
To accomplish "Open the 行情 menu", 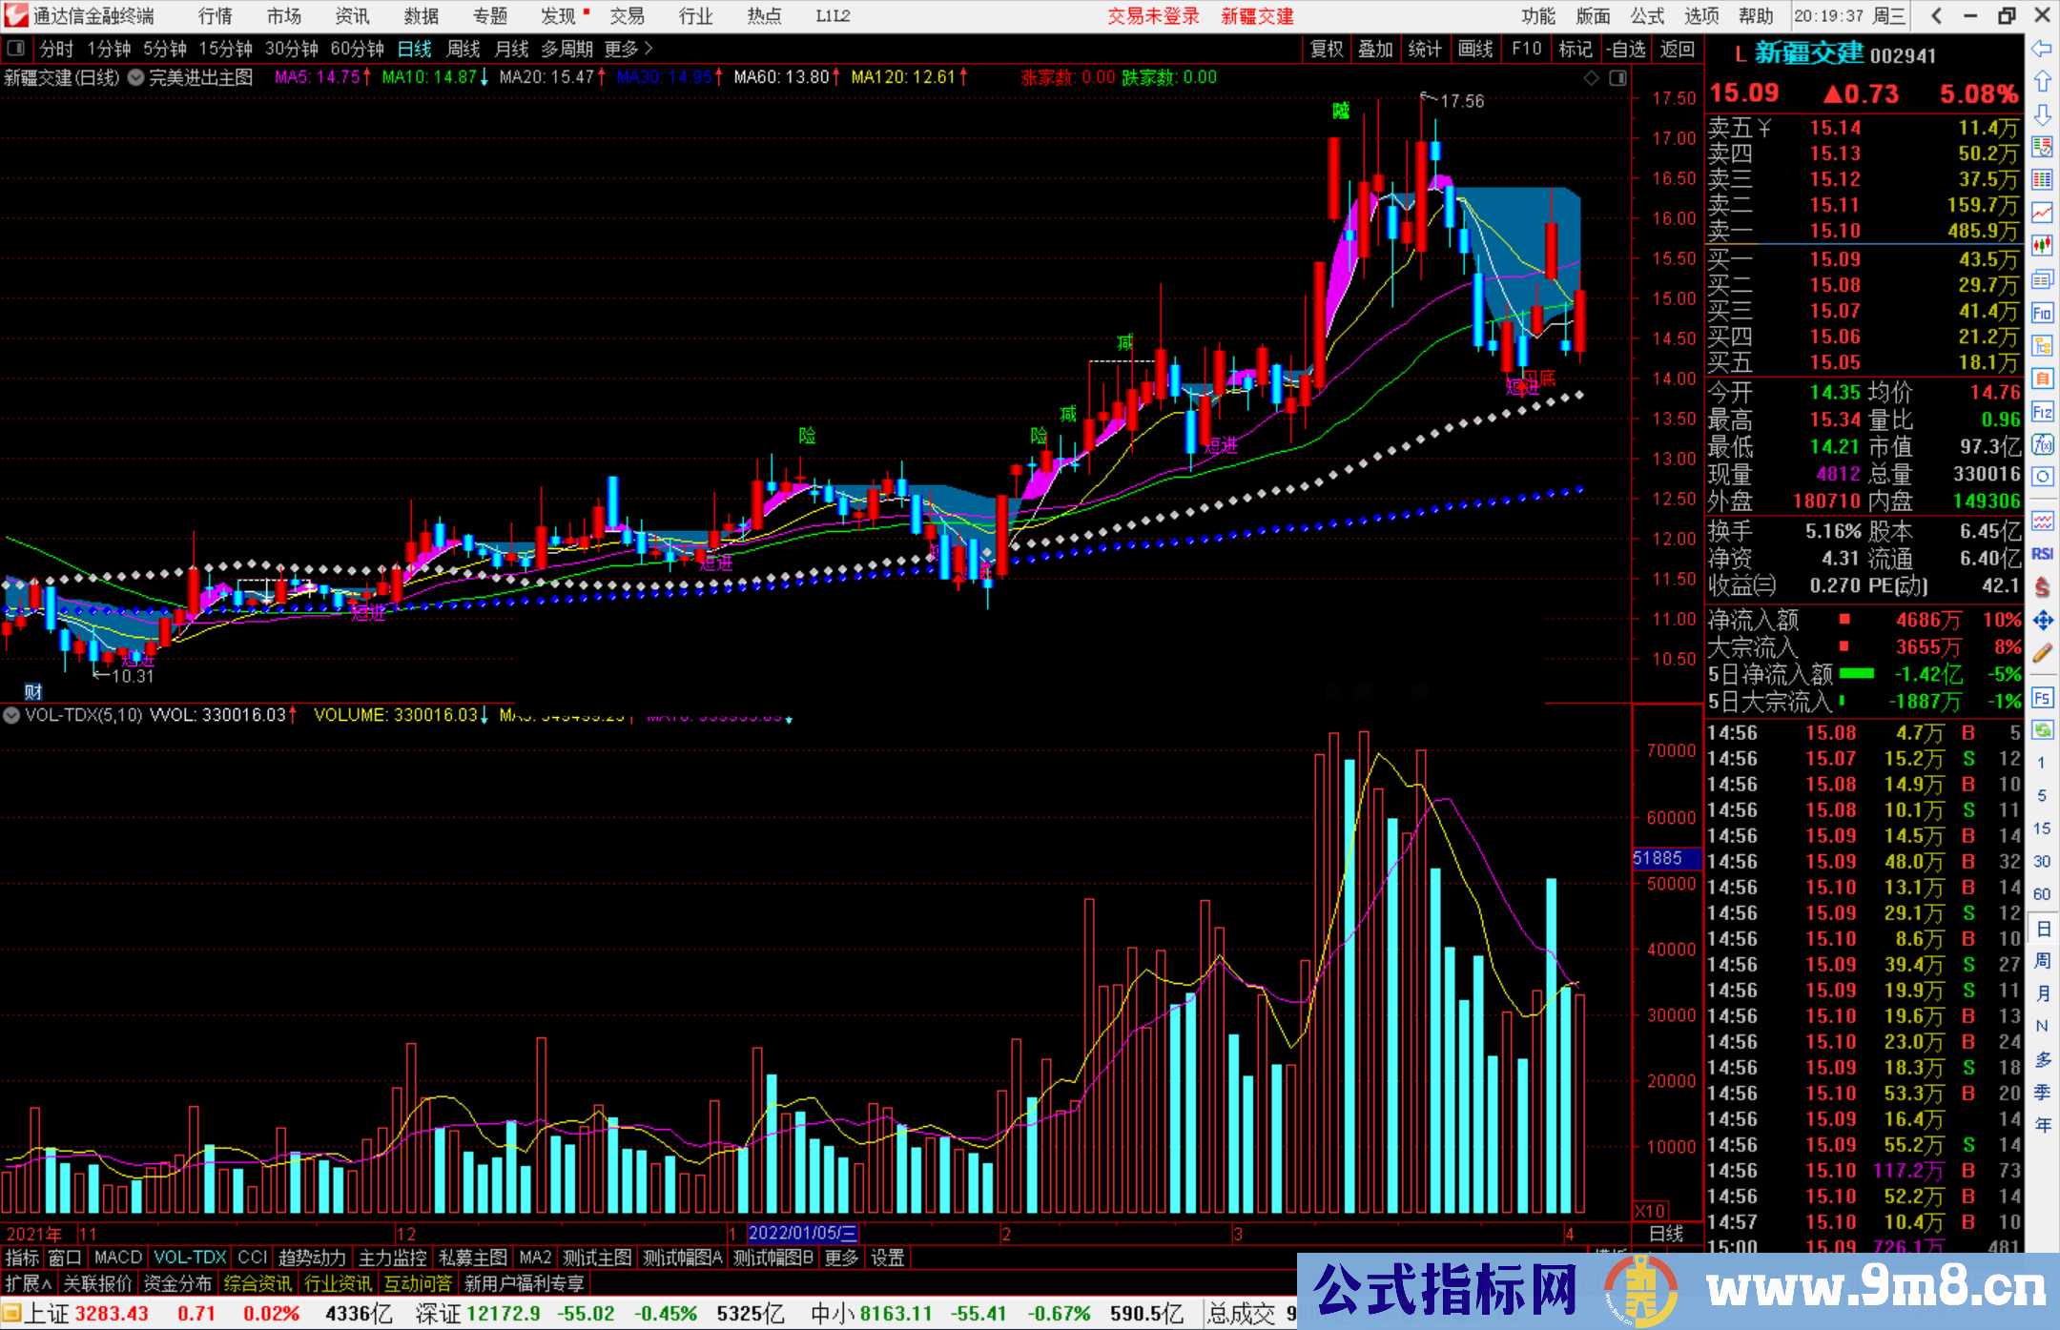I will tap(216, 16).
